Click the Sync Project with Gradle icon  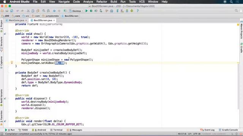117,11
